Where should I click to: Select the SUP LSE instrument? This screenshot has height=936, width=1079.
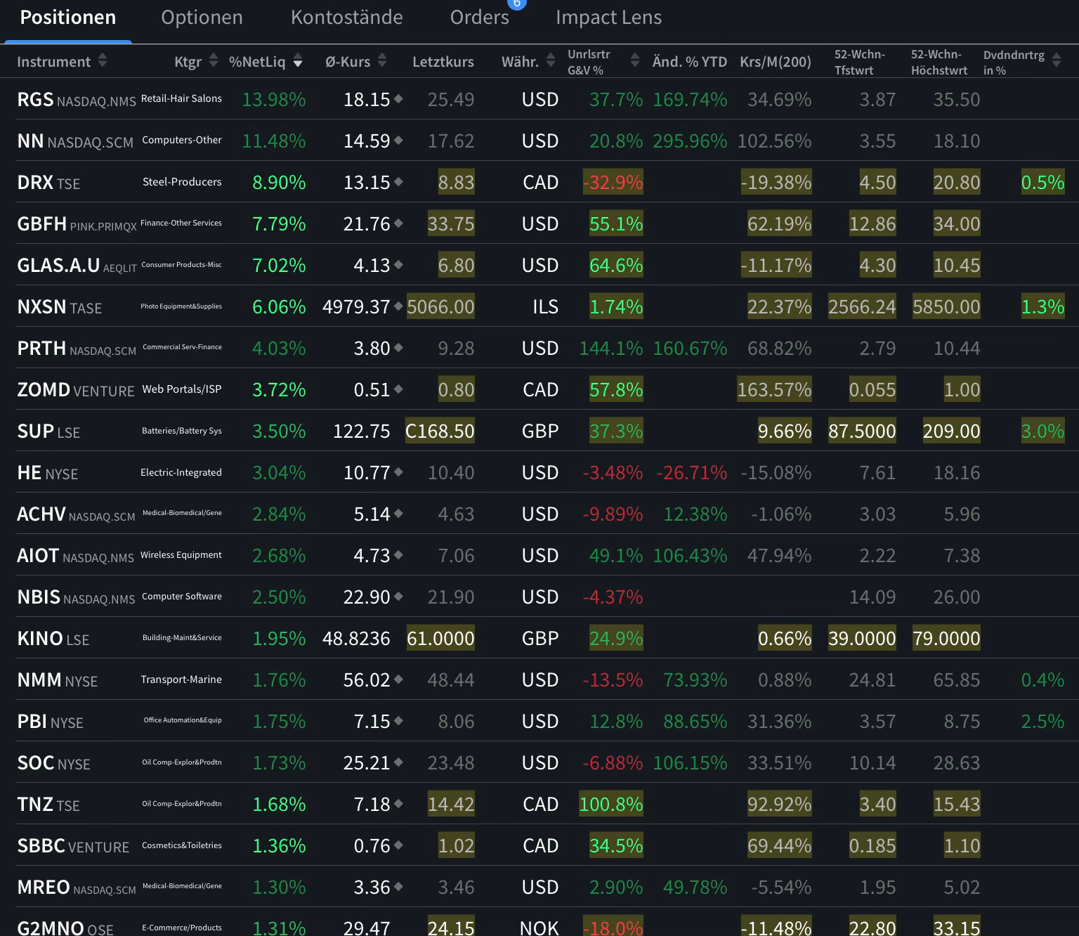[x=48, y=431]
